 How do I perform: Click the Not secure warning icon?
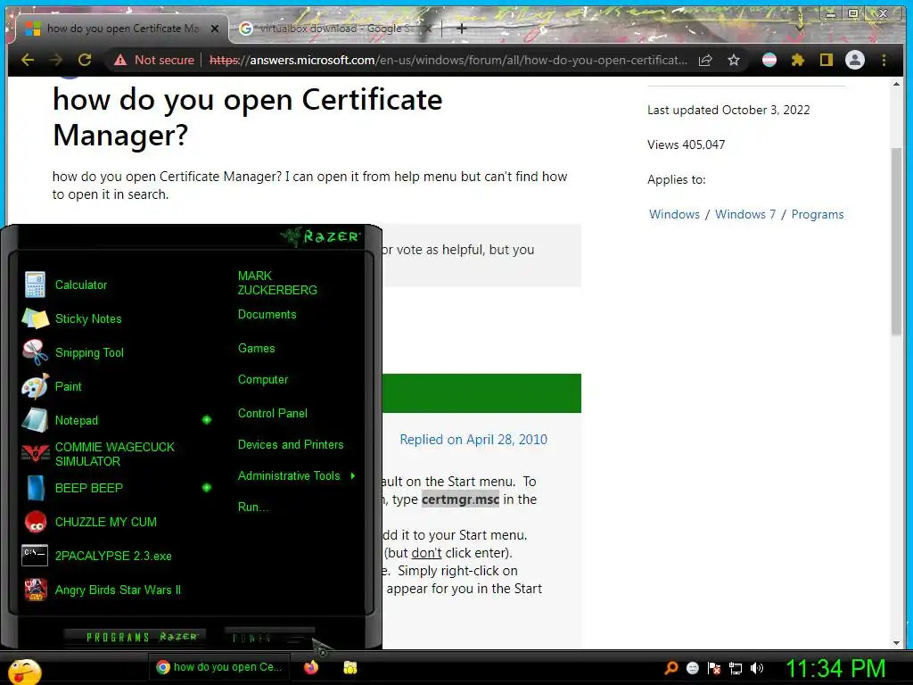coord(120,60)
